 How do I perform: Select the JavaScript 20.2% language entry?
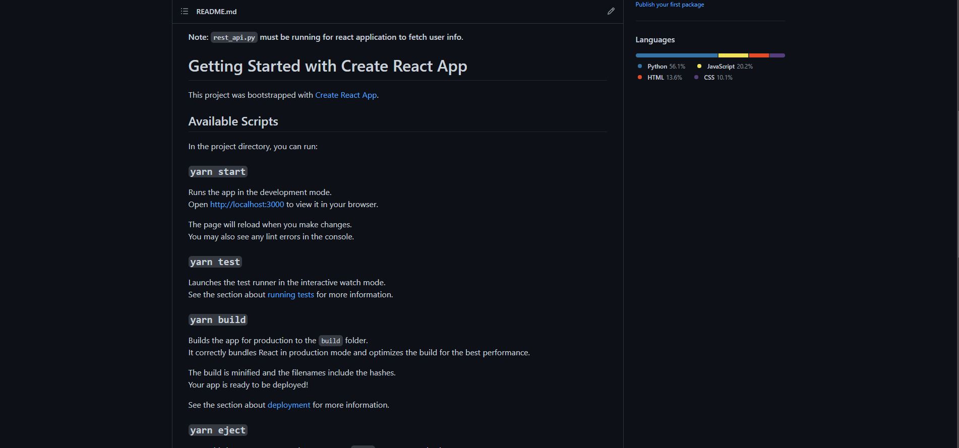point(725,66)
